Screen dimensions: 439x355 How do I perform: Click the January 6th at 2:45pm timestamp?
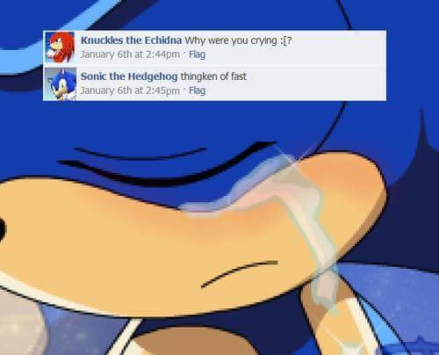[x=130, y=91]
